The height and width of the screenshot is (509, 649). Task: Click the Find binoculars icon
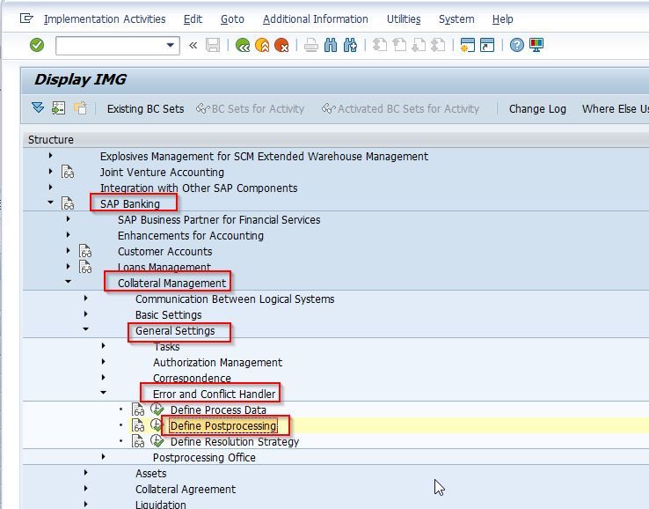coord(331,45)
